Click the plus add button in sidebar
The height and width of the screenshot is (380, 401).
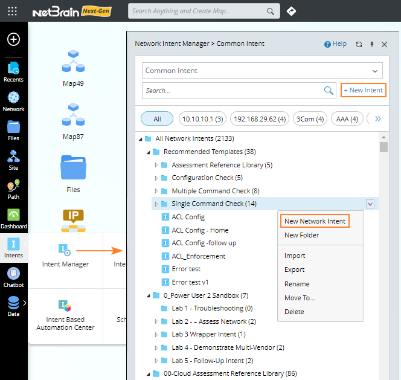[13, 39]
